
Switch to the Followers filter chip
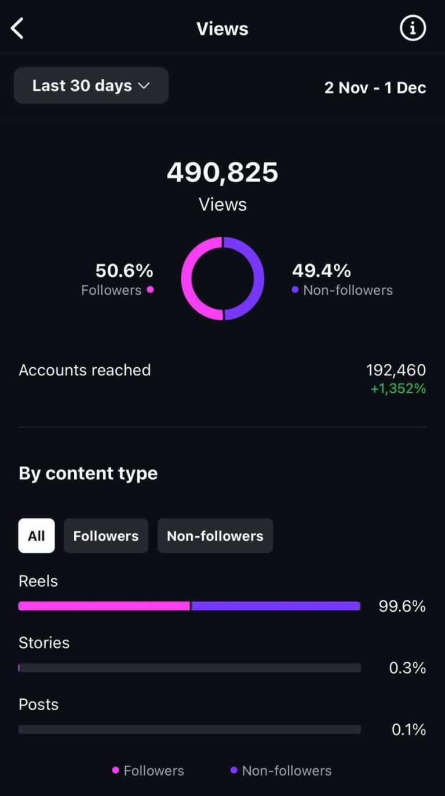click(106, 536)
